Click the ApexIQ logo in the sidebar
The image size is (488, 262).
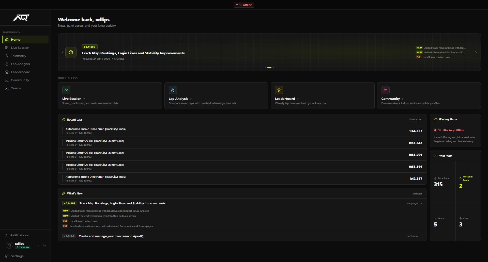[21, 18]
